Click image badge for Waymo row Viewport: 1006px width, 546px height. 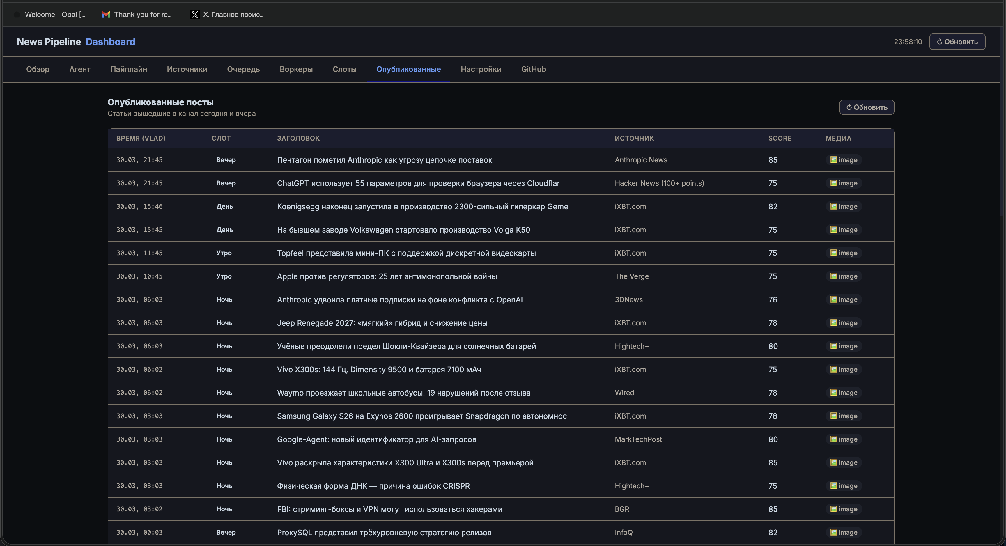[844, 393]
